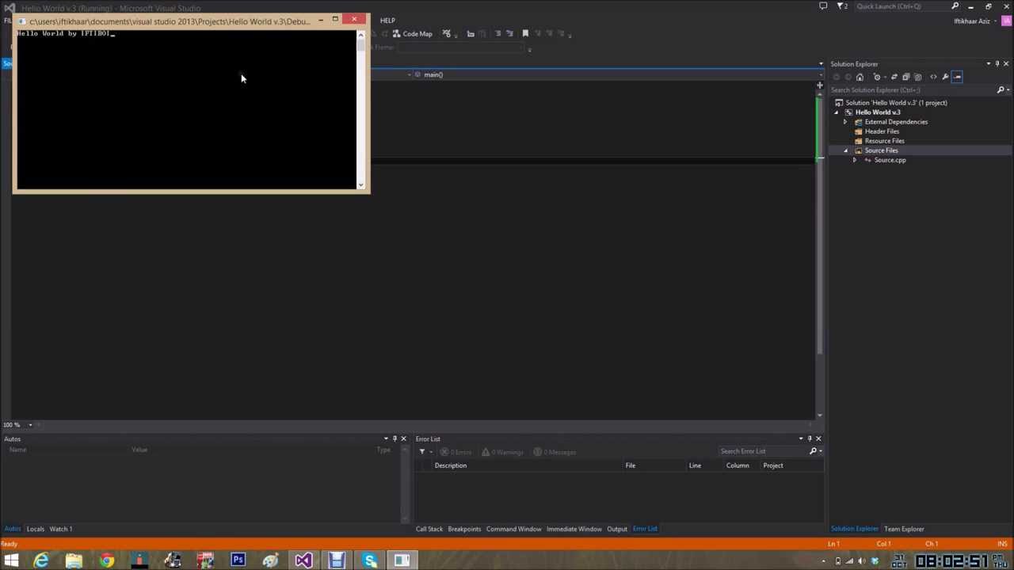Open notifications flag icon
This screenshot has width=1014, height=570.
(x=842, y=6)
